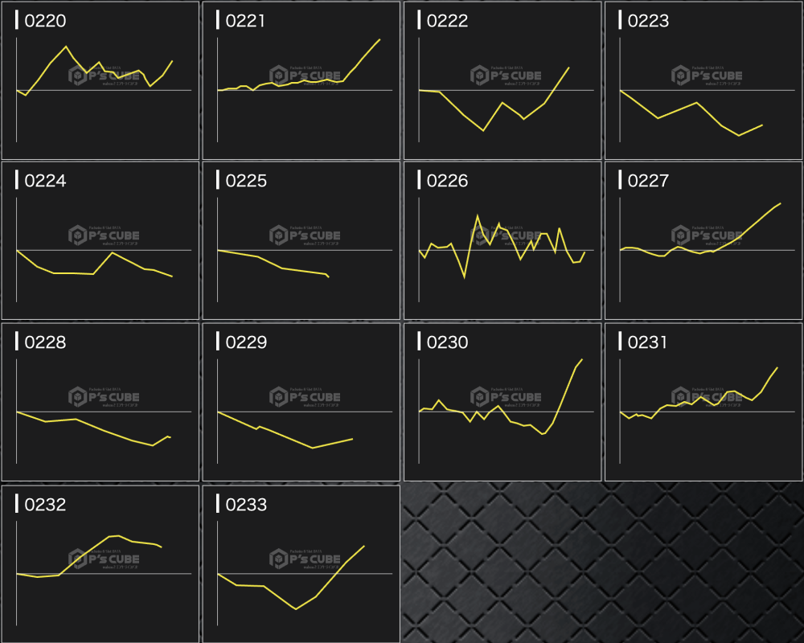Click the P's CUBE logo in card 0220
This screenshot has width=804, height=643.
[x=104, y=76]
